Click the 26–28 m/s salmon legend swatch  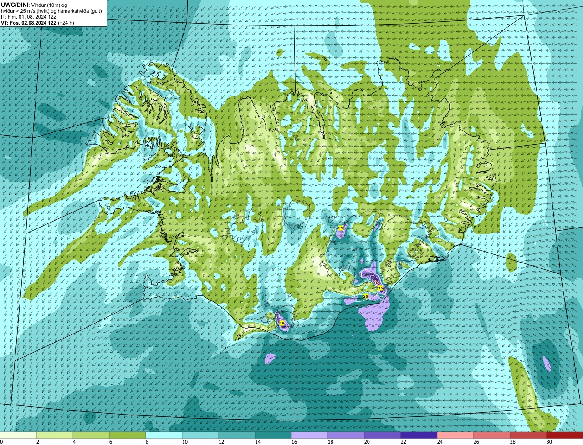[x=492, y=435]
